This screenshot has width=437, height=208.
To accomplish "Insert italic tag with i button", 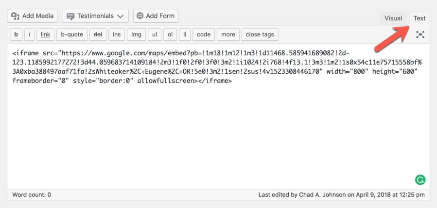I will pyautogui.click(x=30, y=34).
